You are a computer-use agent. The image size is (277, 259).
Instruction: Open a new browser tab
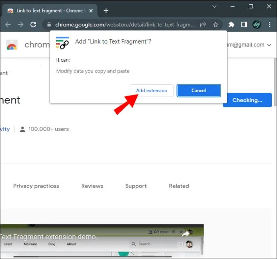pyautogui.click(x=106, y=11)
